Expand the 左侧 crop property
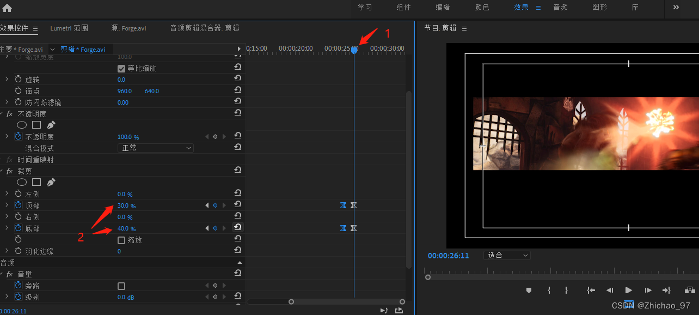Screen dimensions: 699x315 coord(7,194)
